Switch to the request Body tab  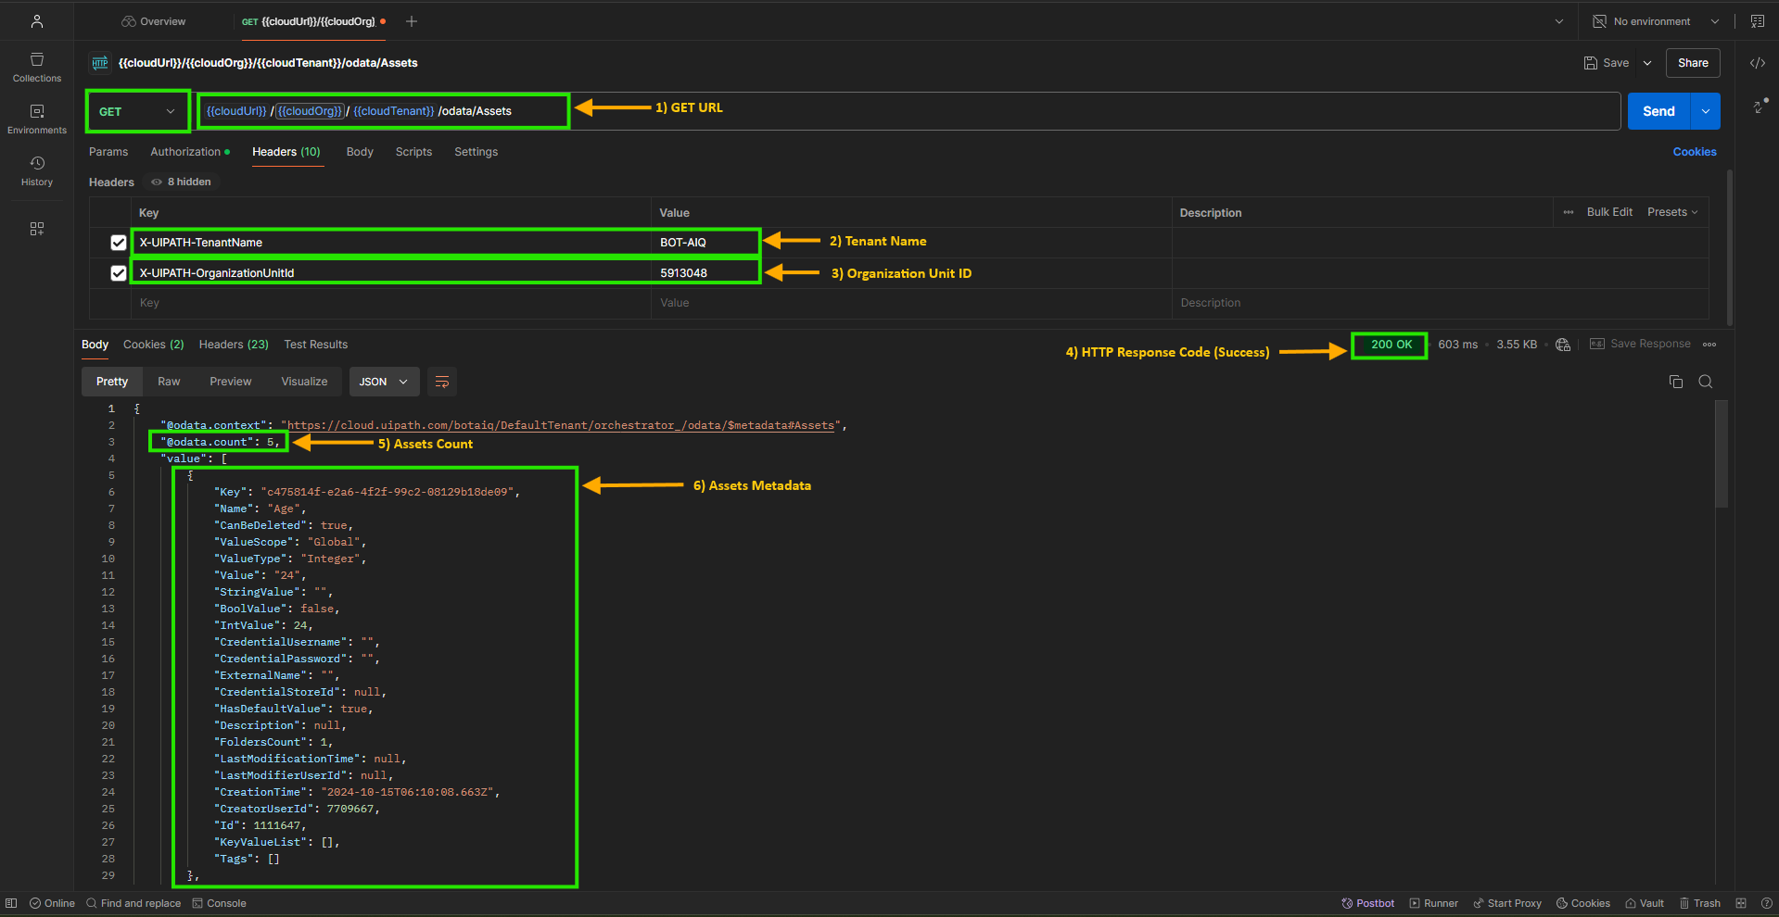360,152
